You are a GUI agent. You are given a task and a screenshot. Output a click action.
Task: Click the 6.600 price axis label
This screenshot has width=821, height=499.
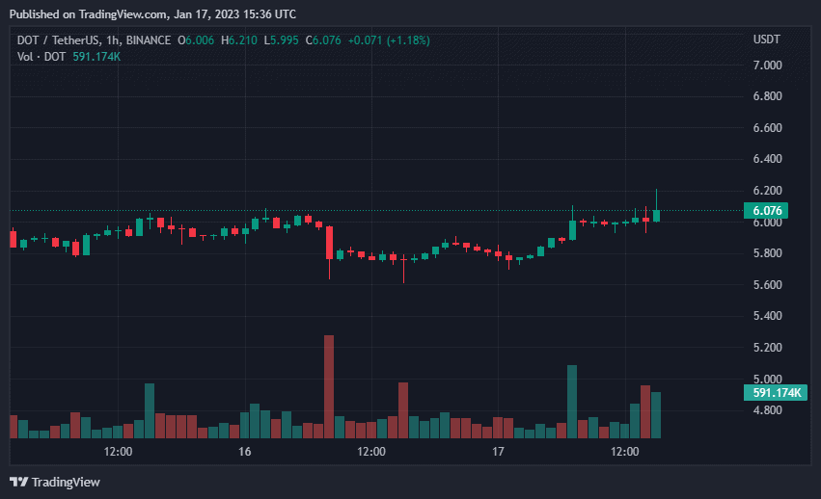click(x=767, y=128)
